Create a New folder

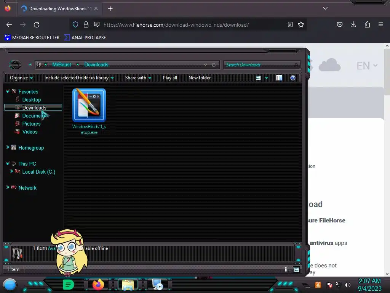coord(200,78)
